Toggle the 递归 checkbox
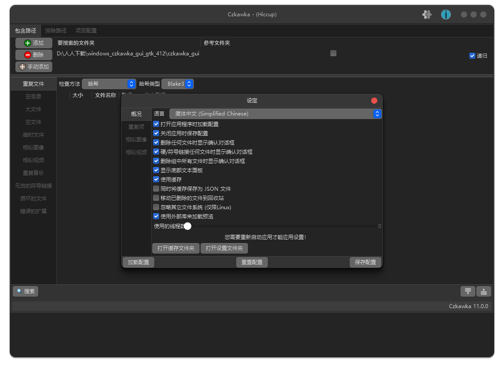Screen dimensions: 504x374 pyautogui.click(x=472, y=56)
